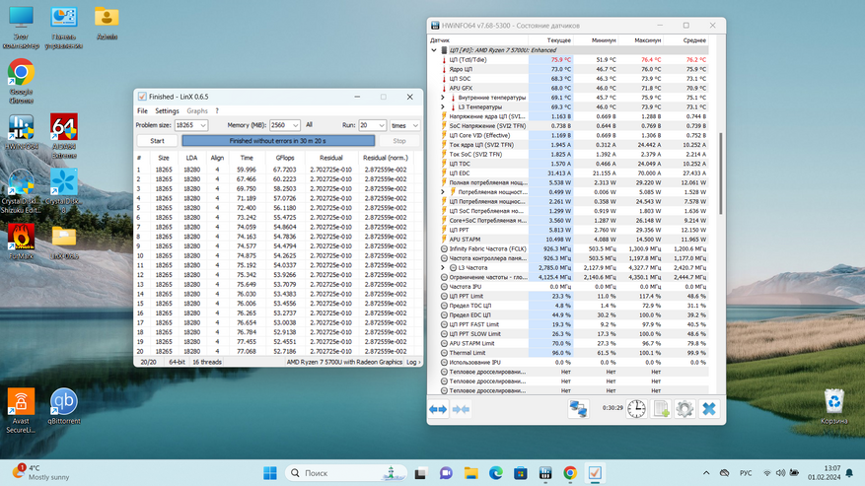Open the Memory (MiB) dropdown
Screen dimensions: 865x486
click(294, 125)
